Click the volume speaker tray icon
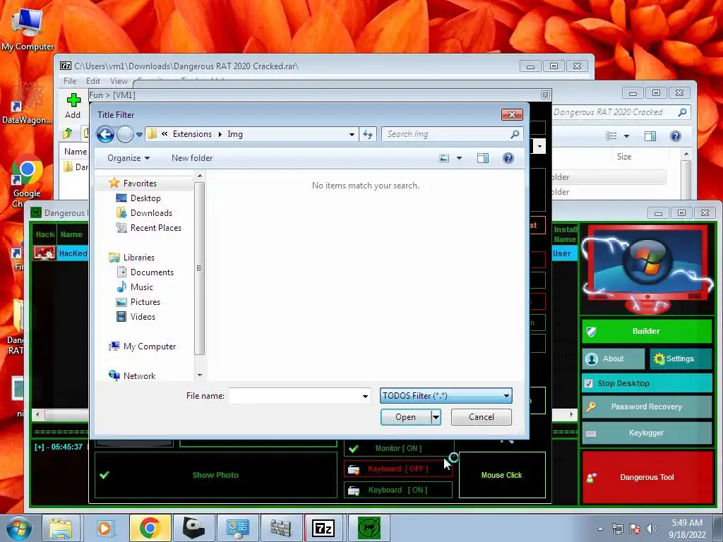723x542 pixels. click(651, 529)
